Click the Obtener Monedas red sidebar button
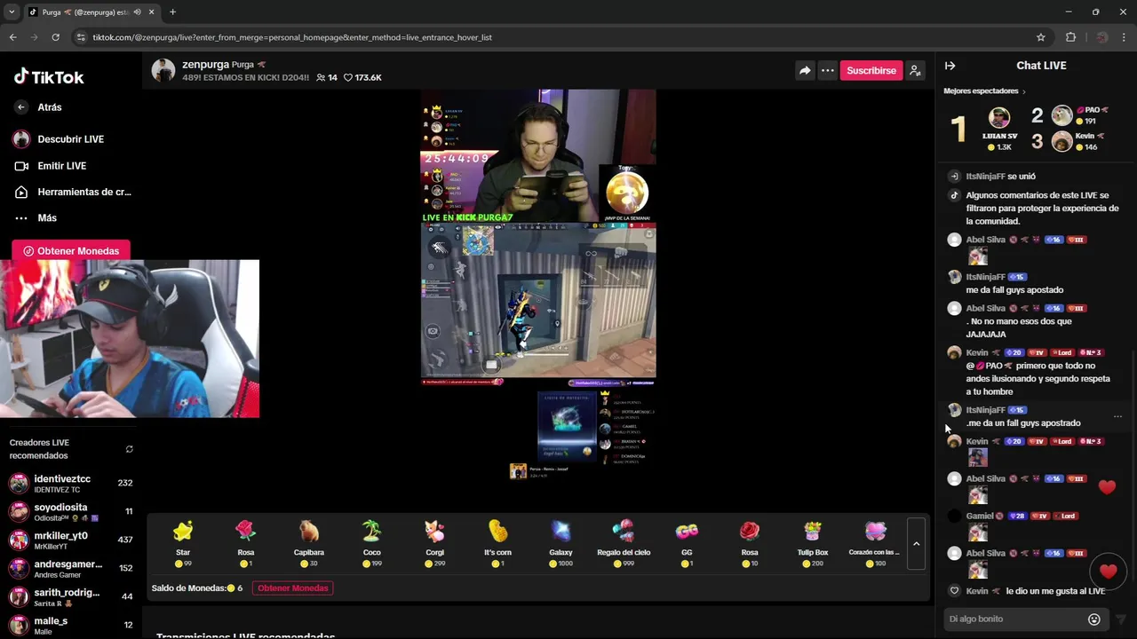The image size is (1137, 639). pyautogui.click(x=71, y=251)
